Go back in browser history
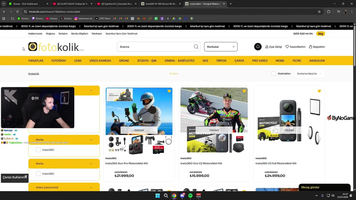Image resolution: width=356 pixels, height=200 pixels. [x=4, y=12]
